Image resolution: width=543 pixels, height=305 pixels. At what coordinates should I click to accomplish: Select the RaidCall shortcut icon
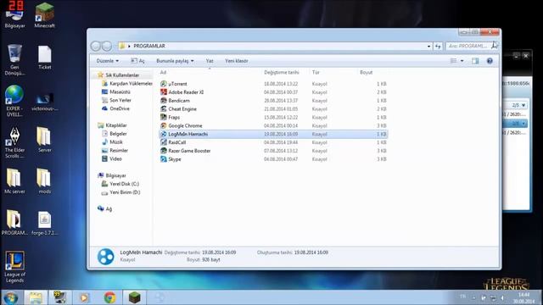[x=164, y=142]
